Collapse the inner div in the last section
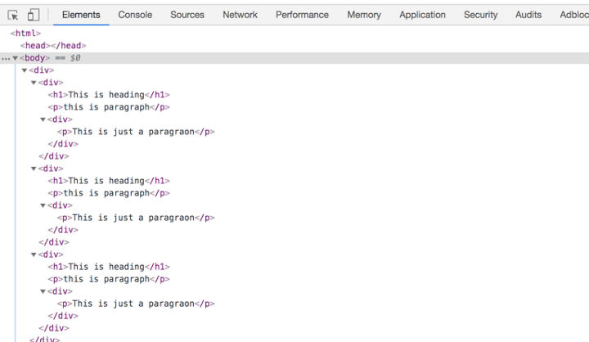589x342 pixels. (x=43, y=291)
